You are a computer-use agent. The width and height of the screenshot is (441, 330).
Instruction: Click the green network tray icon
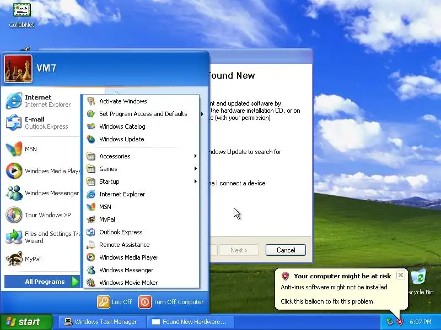coord(390,322)
